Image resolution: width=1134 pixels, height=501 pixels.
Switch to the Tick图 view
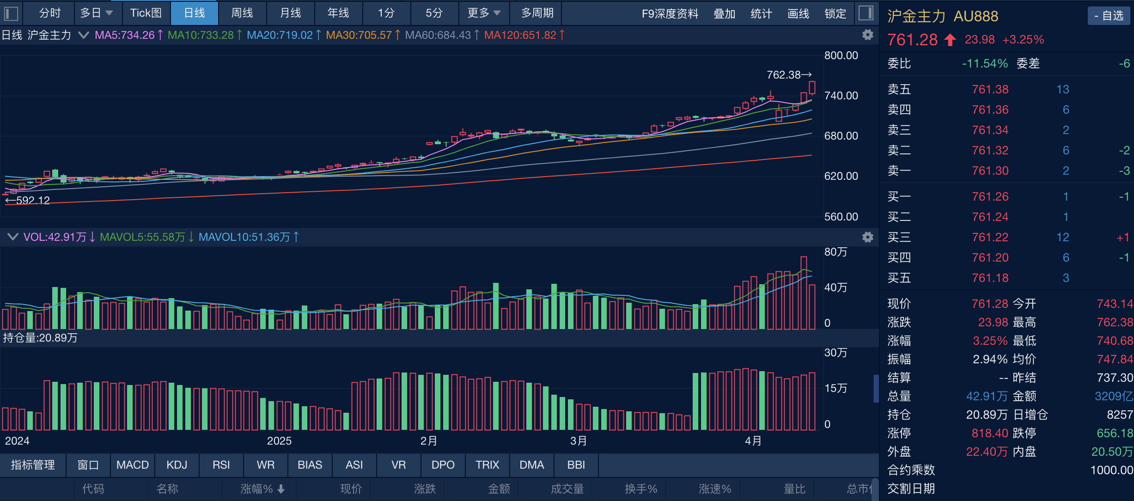click(146, 13)
